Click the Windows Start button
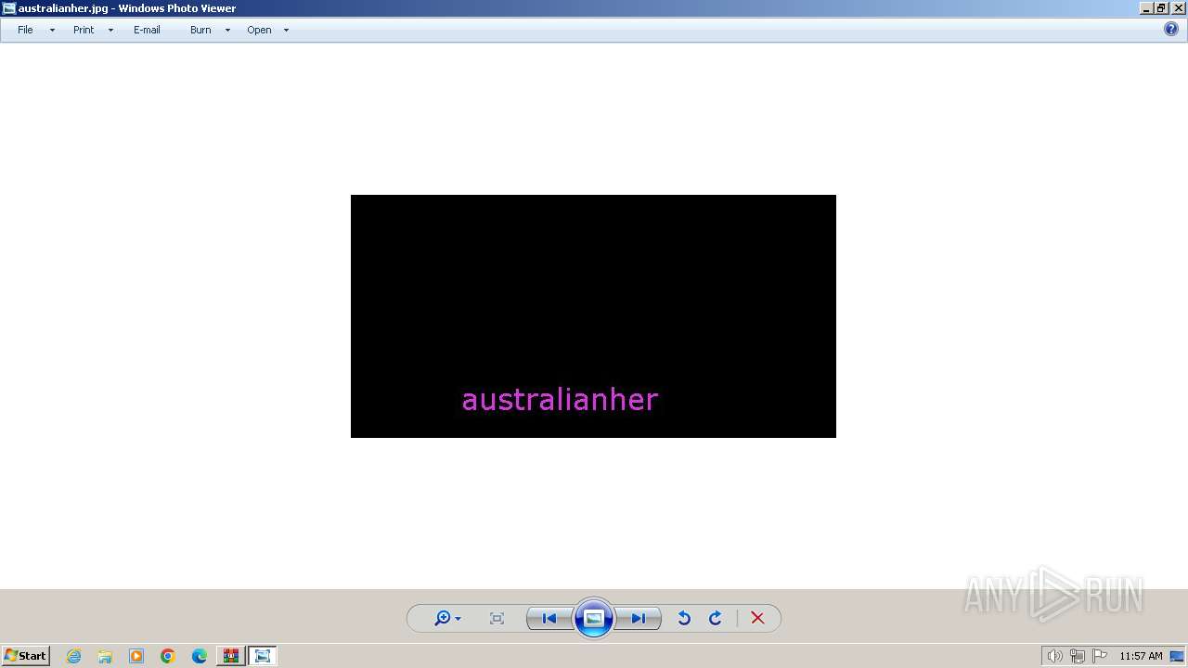The width and height of the screenshot is (1188, 668). (25, 655)
